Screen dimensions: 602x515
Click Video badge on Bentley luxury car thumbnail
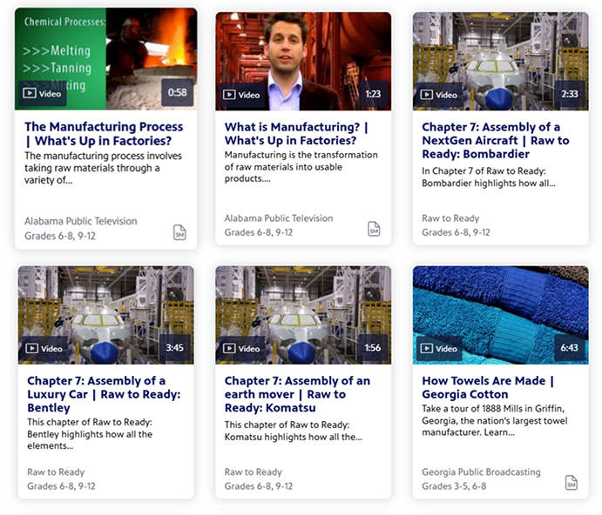tap(44, 348)
